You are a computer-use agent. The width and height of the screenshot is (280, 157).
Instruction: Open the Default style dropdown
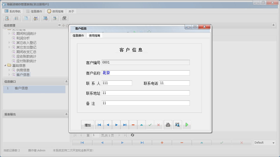264,143
